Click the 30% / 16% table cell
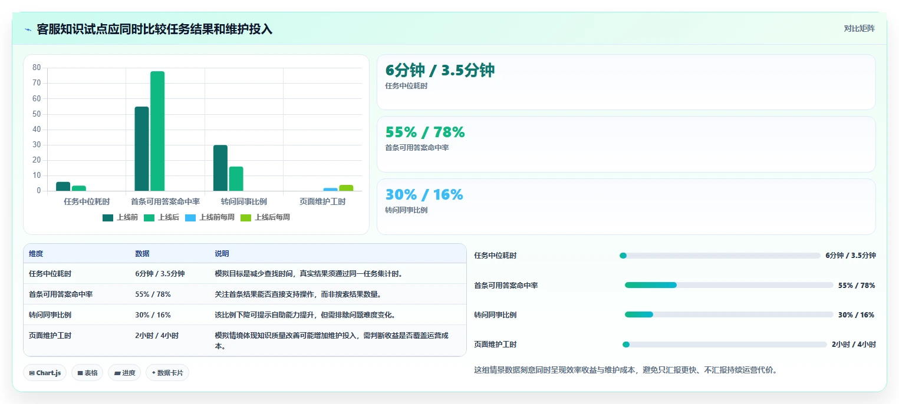 [153, 315]
